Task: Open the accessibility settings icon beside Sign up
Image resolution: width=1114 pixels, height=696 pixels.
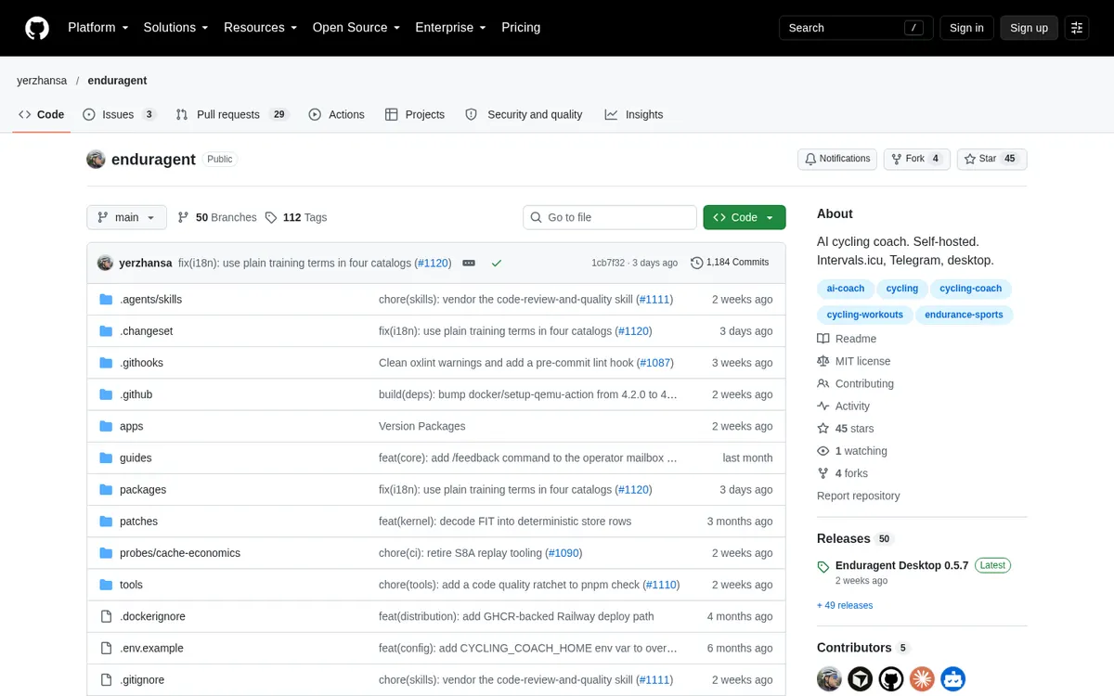Action: pos(1077,28)
